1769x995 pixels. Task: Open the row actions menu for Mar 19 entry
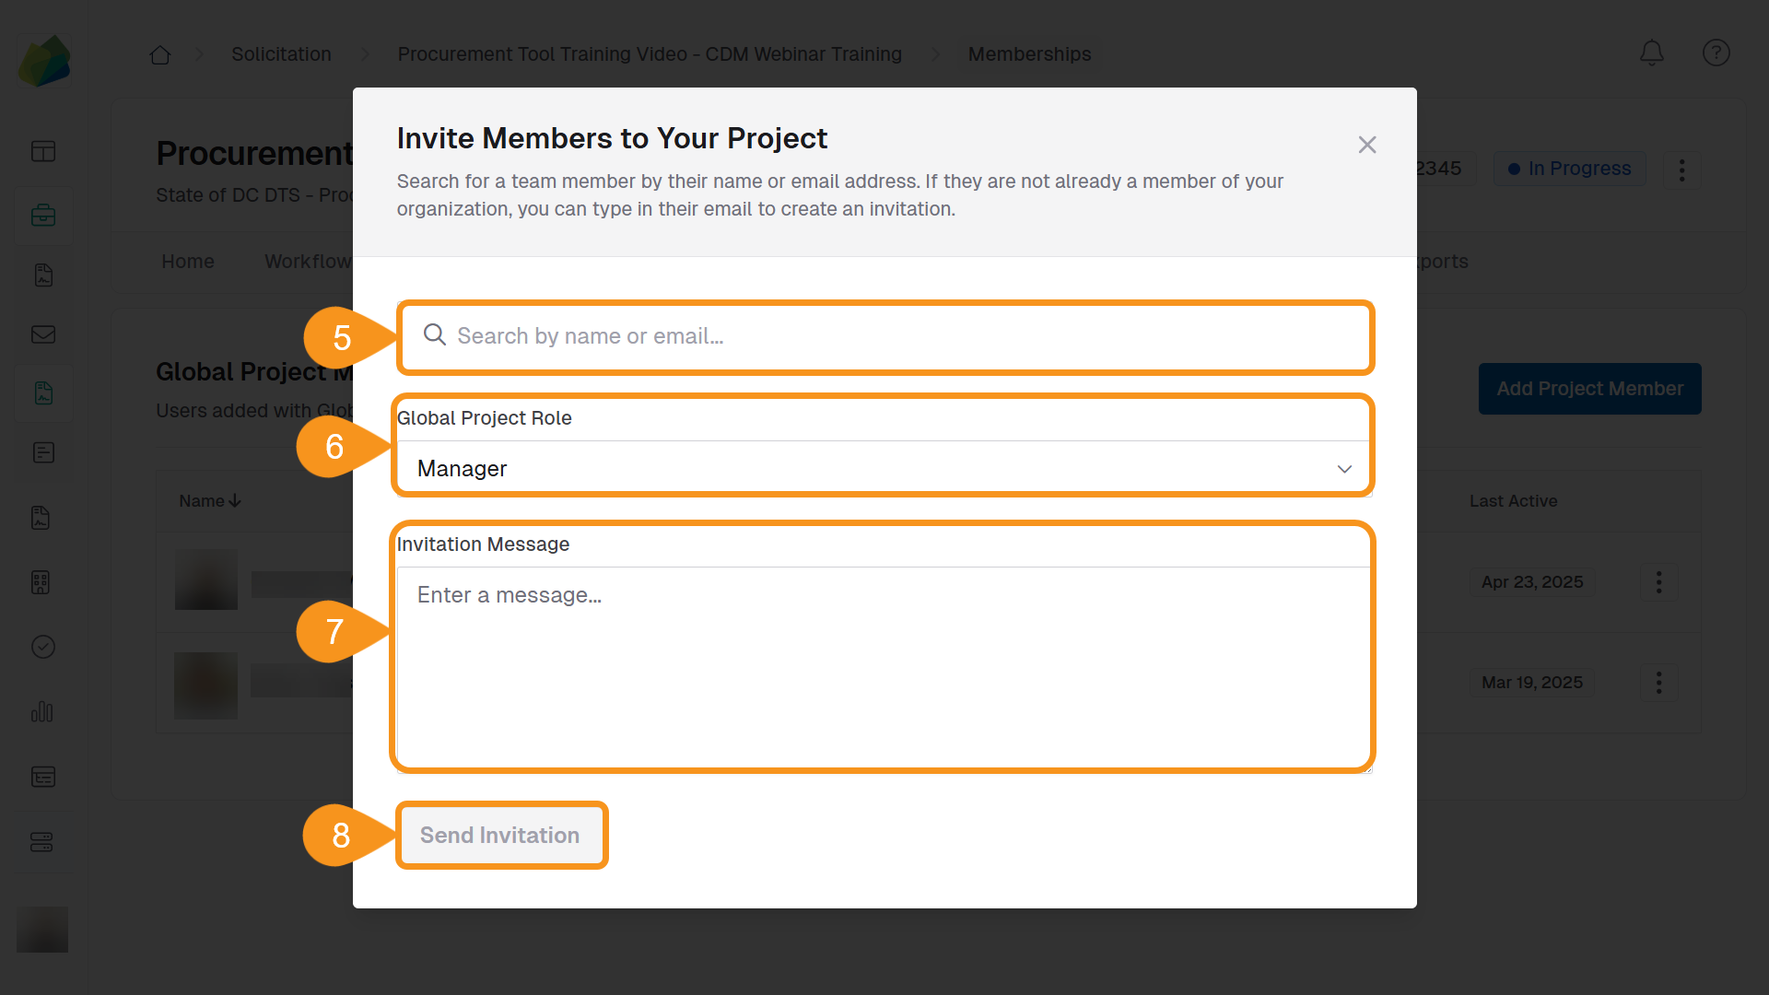1658,683
